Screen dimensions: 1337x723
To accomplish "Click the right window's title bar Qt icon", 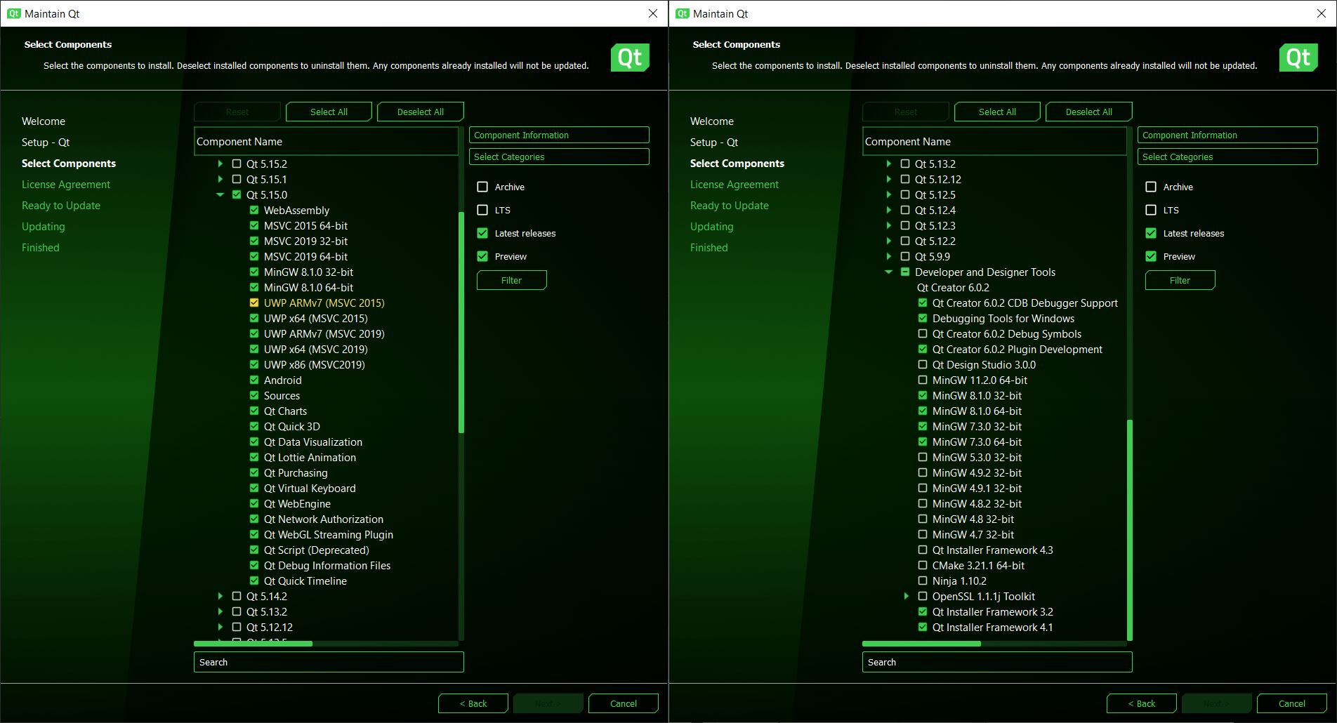I will 683,13.
